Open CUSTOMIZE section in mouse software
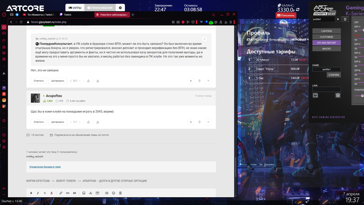 click(327, 37)
